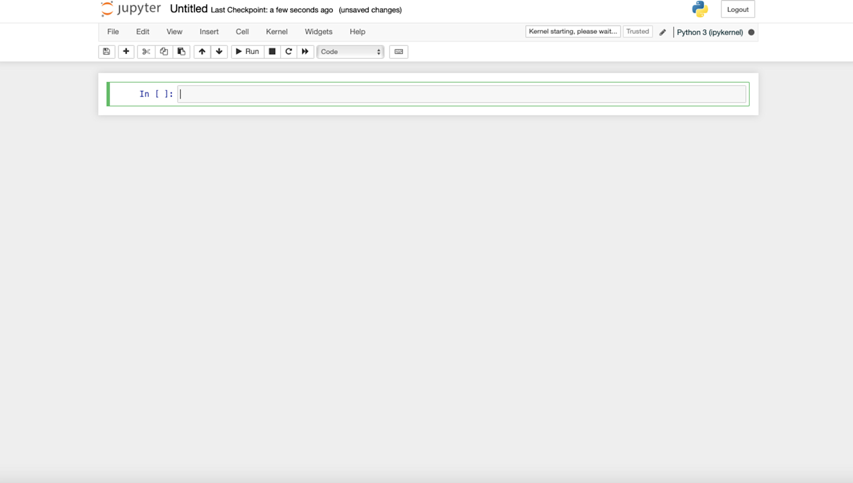Click the notebook title Untitled to rename
This screenshot has width=853, height=483.
[188, 9]
